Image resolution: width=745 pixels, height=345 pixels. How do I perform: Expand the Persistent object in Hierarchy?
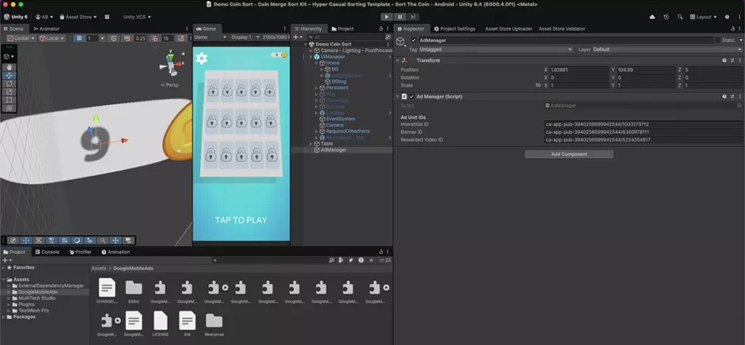tap(317, 88)
